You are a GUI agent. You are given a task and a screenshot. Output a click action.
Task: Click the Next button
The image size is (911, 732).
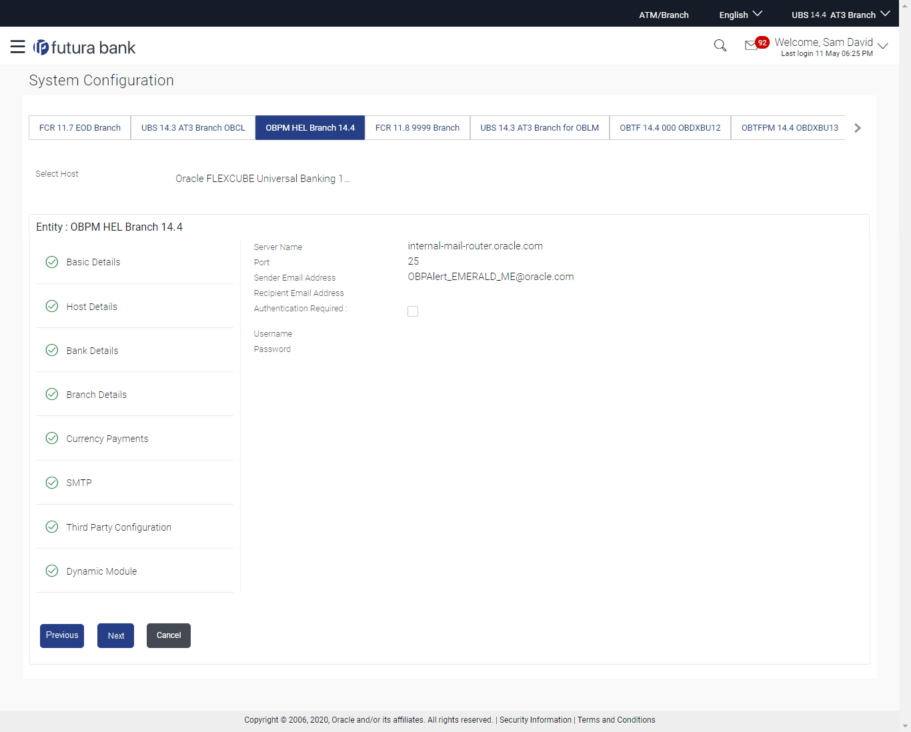pos(116,635)
